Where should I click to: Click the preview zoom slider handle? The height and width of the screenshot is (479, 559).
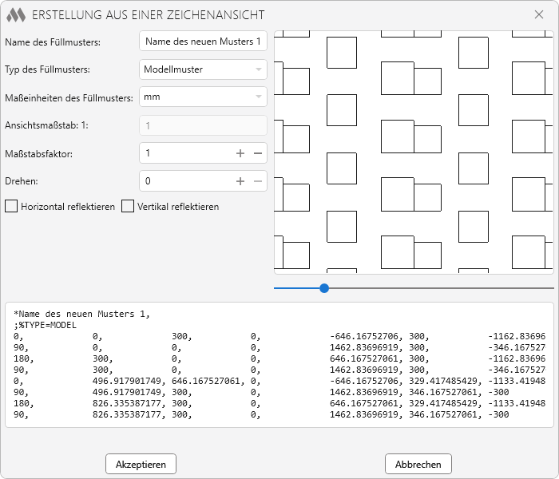pyautogui.click(x=324, y=288)
